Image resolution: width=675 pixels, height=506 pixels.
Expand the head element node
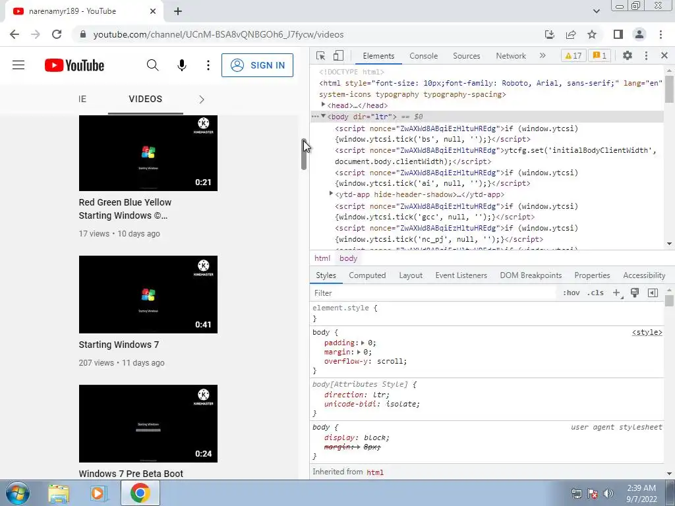pos(323,105)
